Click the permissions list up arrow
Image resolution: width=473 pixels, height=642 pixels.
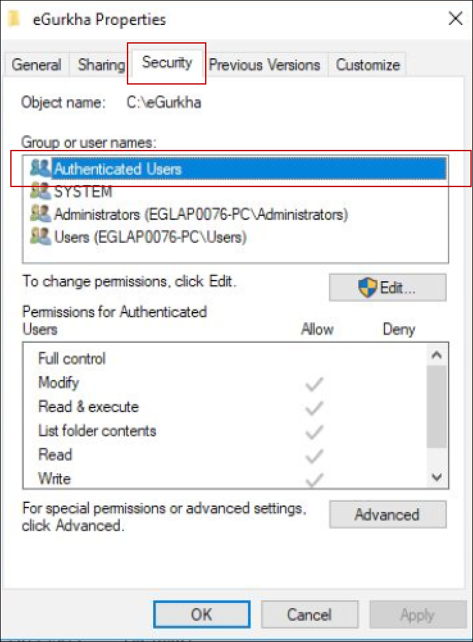[x=437, y=354]
